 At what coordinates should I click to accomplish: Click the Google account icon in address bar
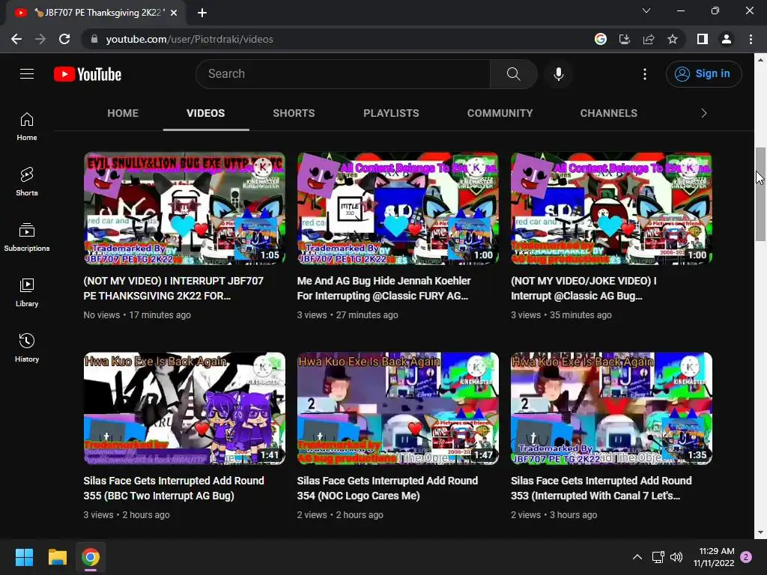[x=601, y=39]
